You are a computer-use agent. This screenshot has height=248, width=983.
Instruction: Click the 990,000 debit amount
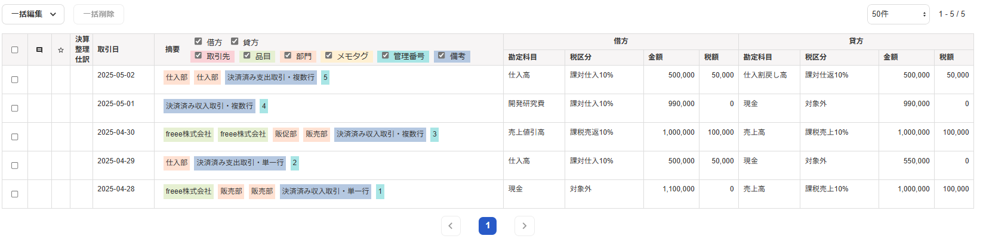point(681,104)
